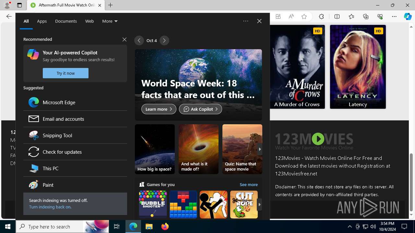Switch to Microsoft Edge taskbar icon

133,227
